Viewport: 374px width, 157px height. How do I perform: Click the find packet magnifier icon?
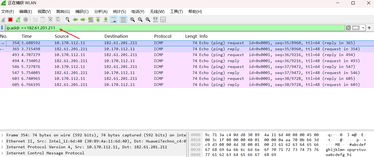68,20
